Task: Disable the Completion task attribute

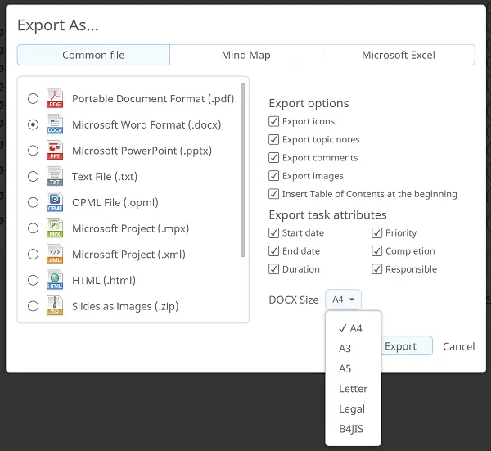Action: pyautogui.click(x=377, y=251)
